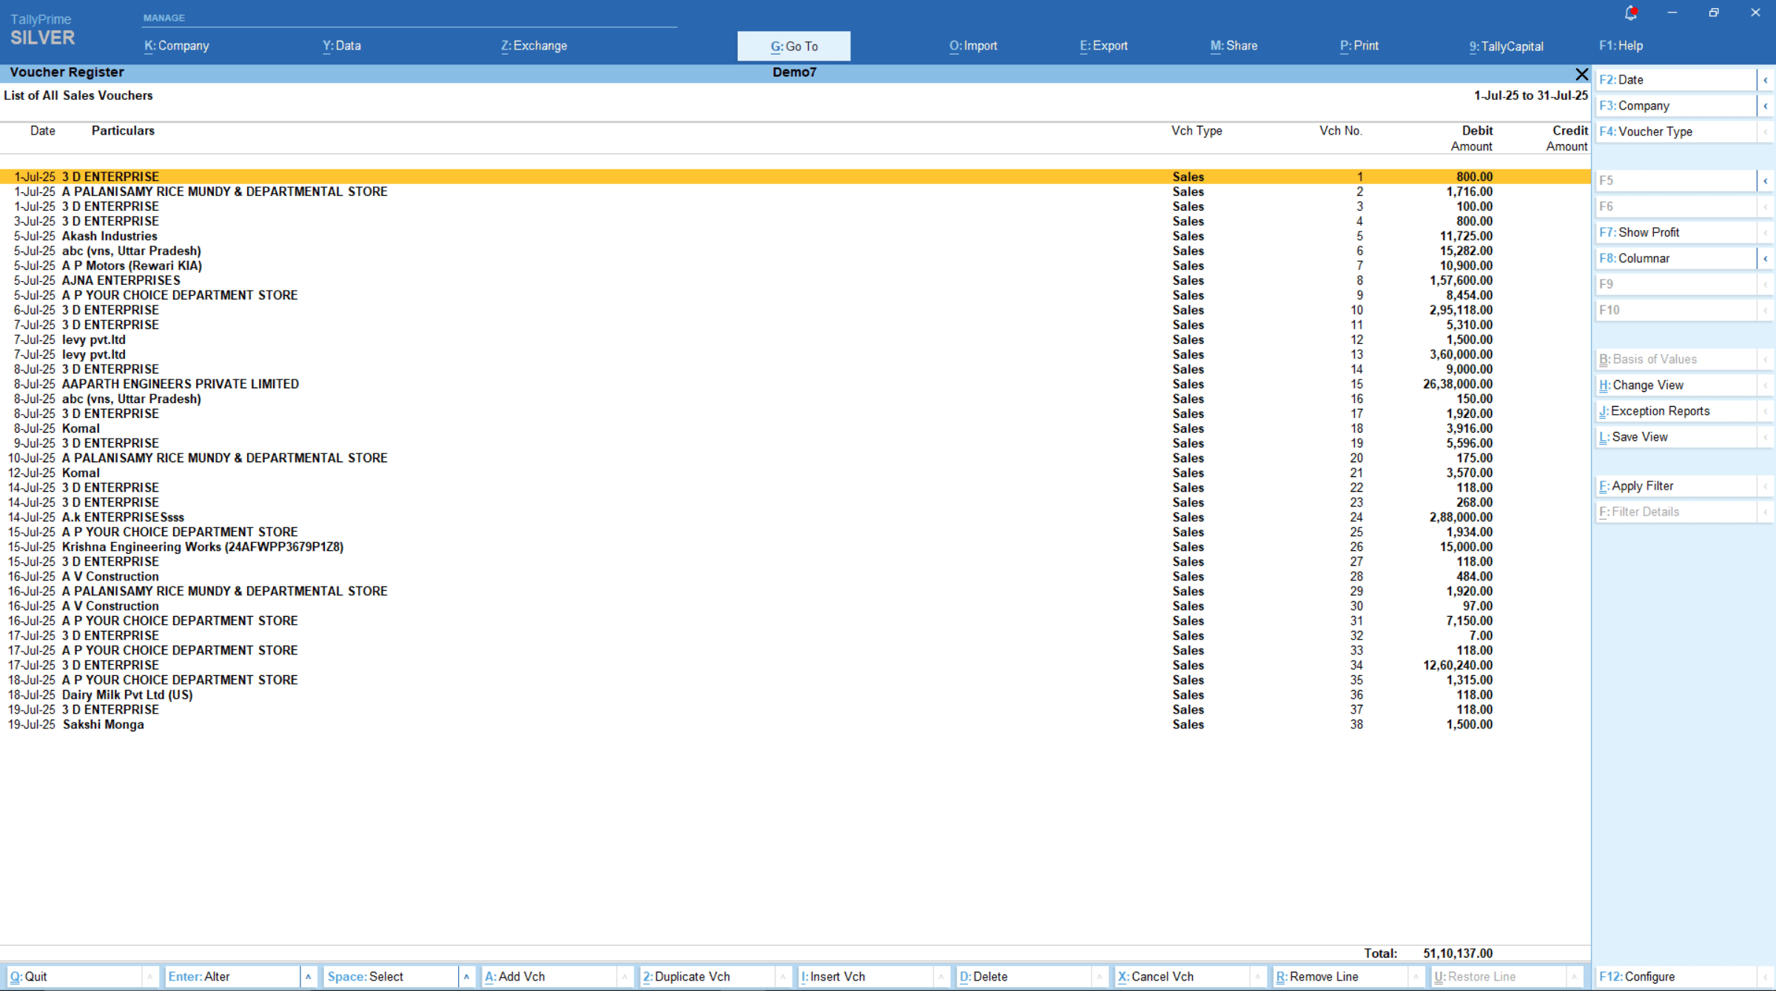Expand the F8: Columnar chevron
The image size is (1776, 991).
(x=1766, y=258)
